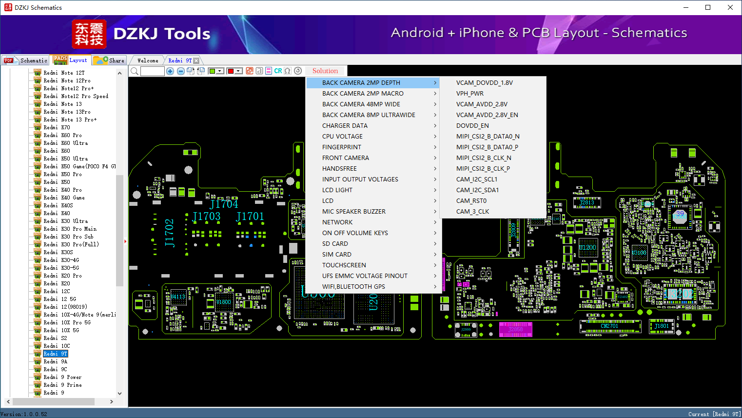This screenshot has height=418, width=742.
Task: Click the orange overlapping-squares toolbar icon
Action: [x=250, y=71]
